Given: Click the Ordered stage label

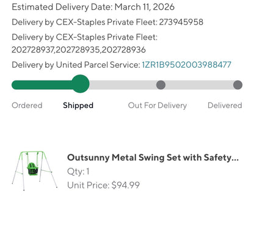Looking at the screenshot, I should tap(27, 106).
